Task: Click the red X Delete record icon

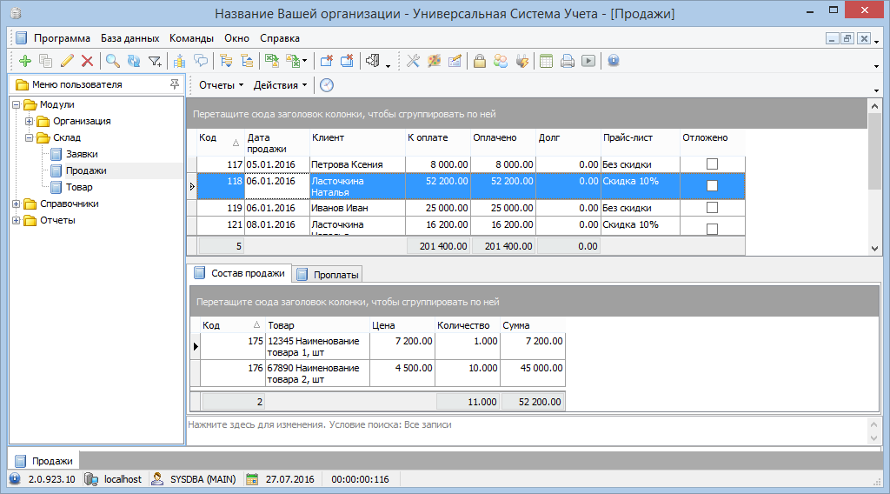Action: pos(87,61)
